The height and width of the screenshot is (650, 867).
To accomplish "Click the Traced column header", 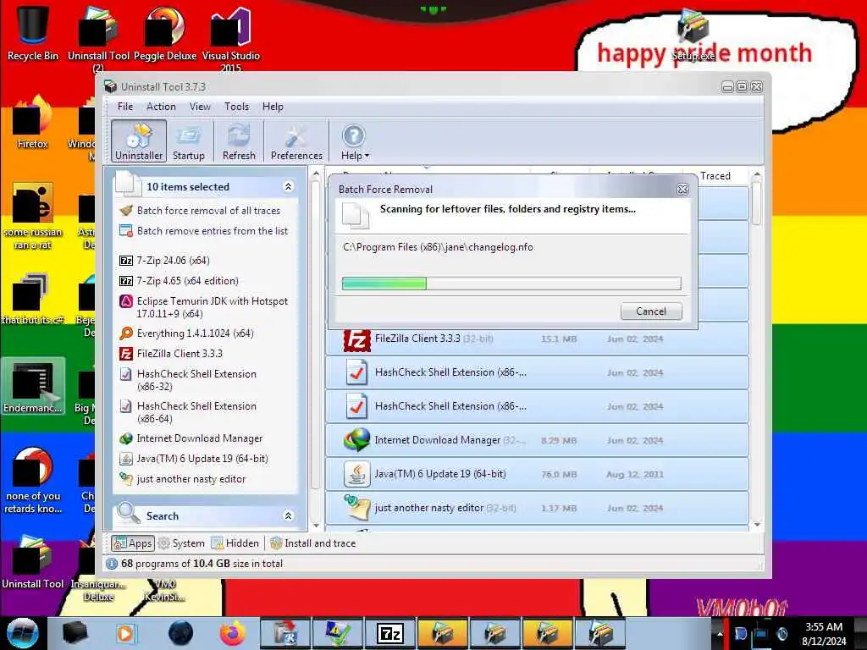I will coord(715,176).
